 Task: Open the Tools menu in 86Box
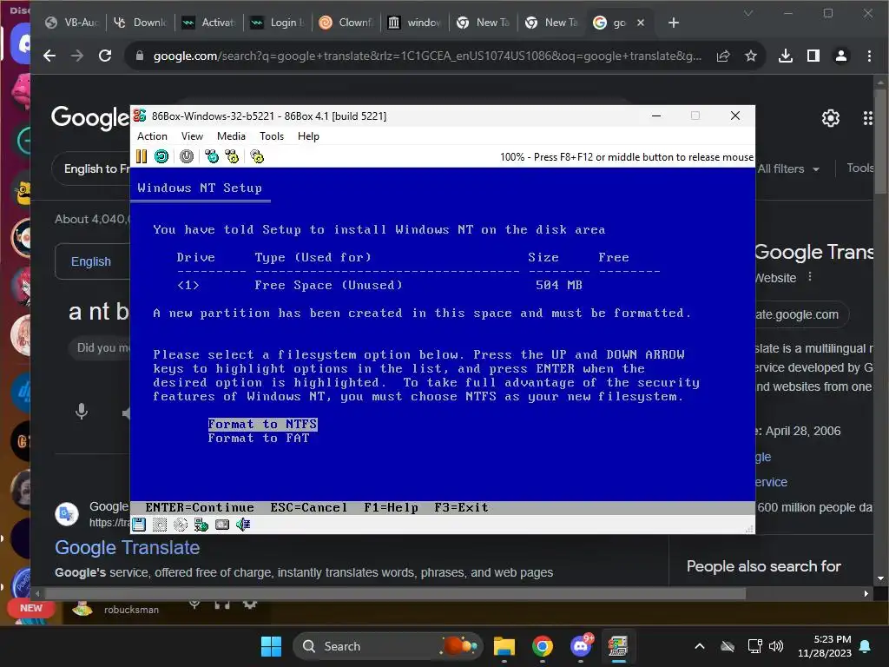click(x=272, y=136)
